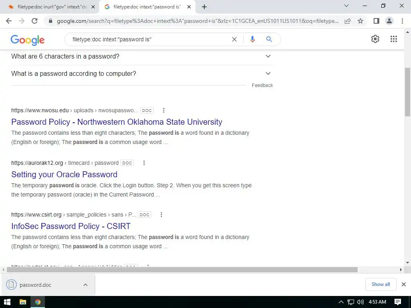Open options for nwosu.edu result

click(164, 110)
